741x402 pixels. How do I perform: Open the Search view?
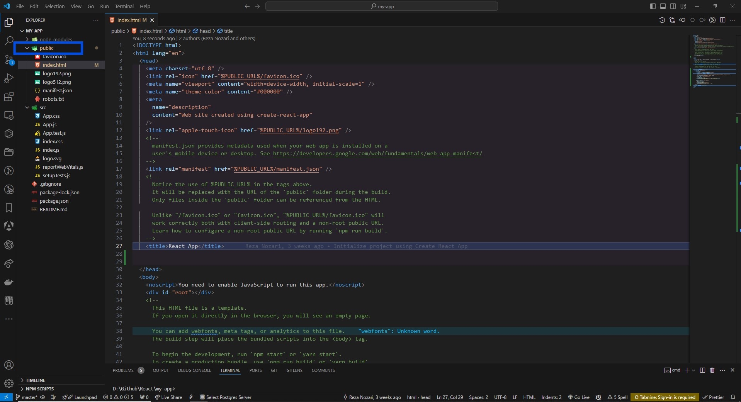(8, 41)
